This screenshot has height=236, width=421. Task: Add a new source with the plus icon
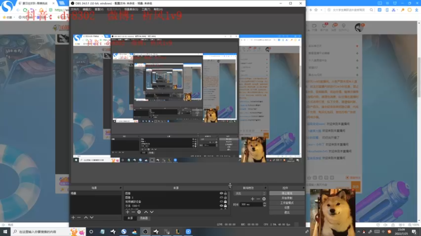tap(127, 212)
